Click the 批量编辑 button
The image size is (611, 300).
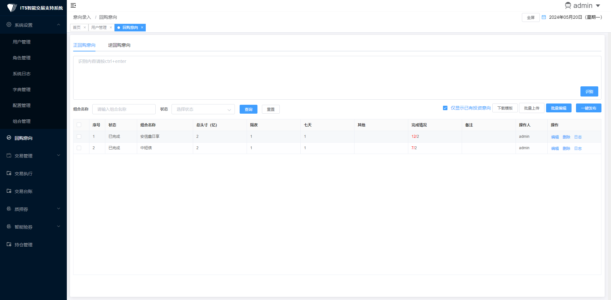(x=559, y=108)
